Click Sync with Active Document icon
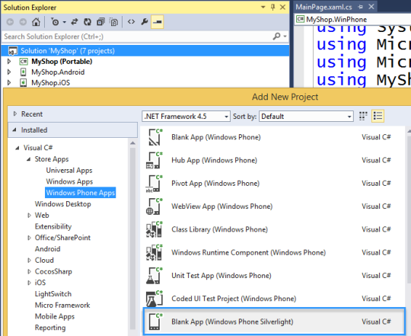411x336 pixels. tap(75, 22)
